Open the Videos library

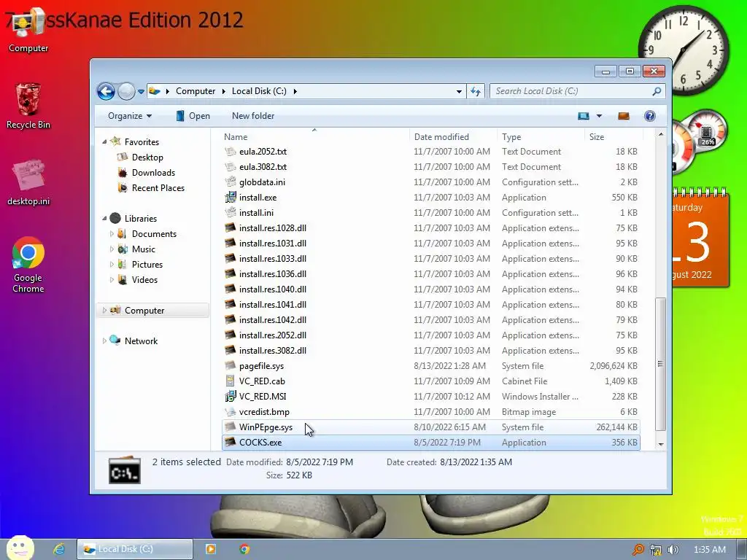pyautogui.click(x=144, y=279)
